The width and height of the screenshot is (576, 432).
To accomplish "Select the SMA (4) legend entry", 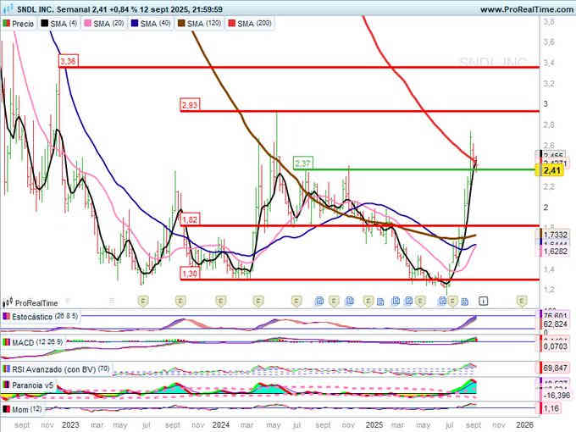I will tap(59, 24).
